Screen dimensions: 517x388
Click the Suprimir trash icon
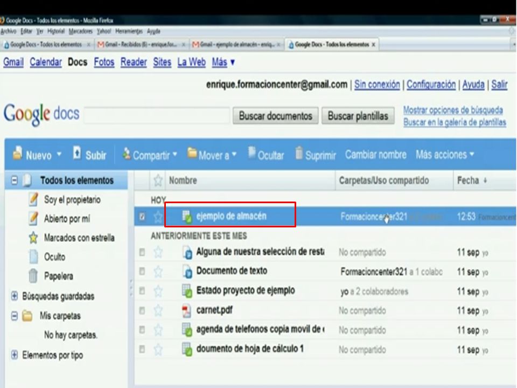tap(299, 153)
